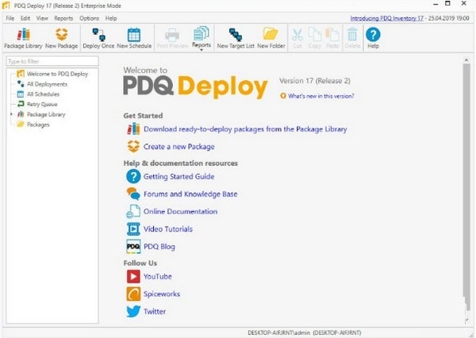This screenshot has height=338, width=476.
Task: Open the YouTube text link
Action: 158,276
